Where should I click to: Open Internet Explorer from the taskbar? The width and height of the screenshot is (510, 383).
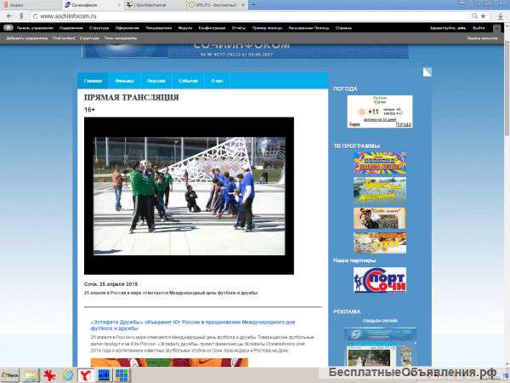click(68, 375)
